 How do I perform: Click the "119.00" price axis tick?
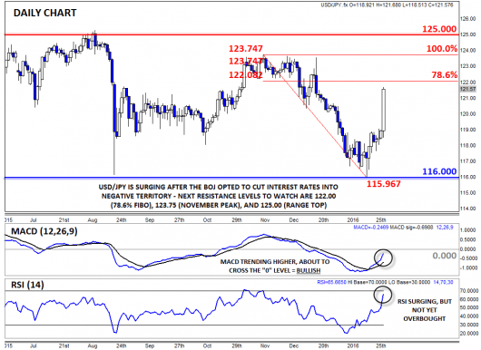tap(467, 130)
